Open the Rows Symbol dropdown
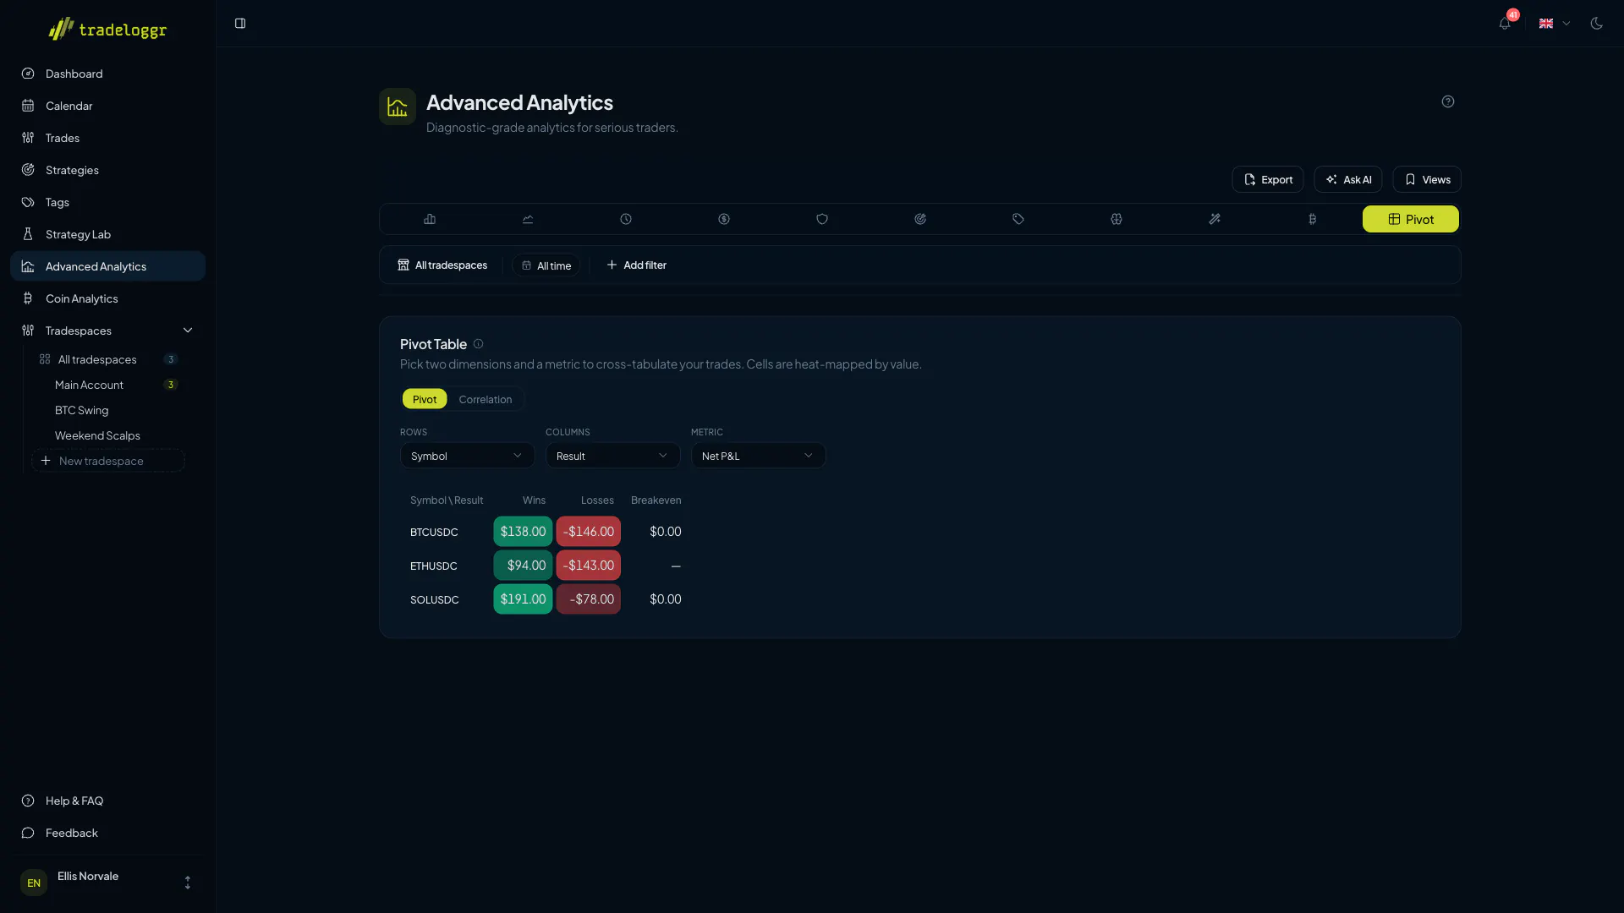Viewport: 1624px width, 913px height. (x=467, y=456)
